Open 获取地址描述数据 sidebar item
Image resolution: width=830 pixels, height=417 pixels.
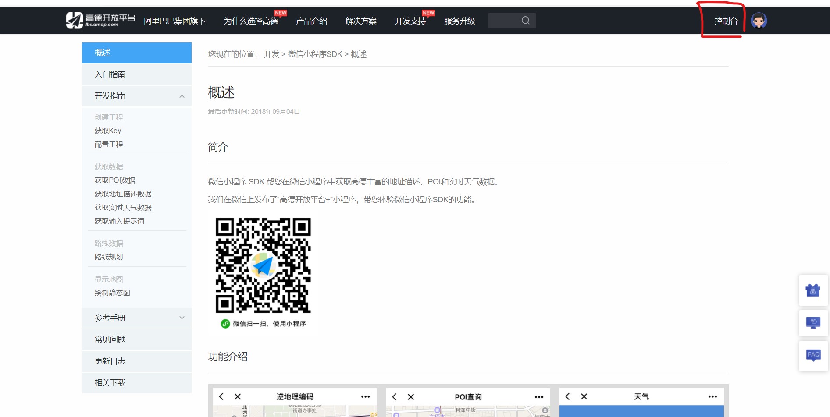click(123, 194)
